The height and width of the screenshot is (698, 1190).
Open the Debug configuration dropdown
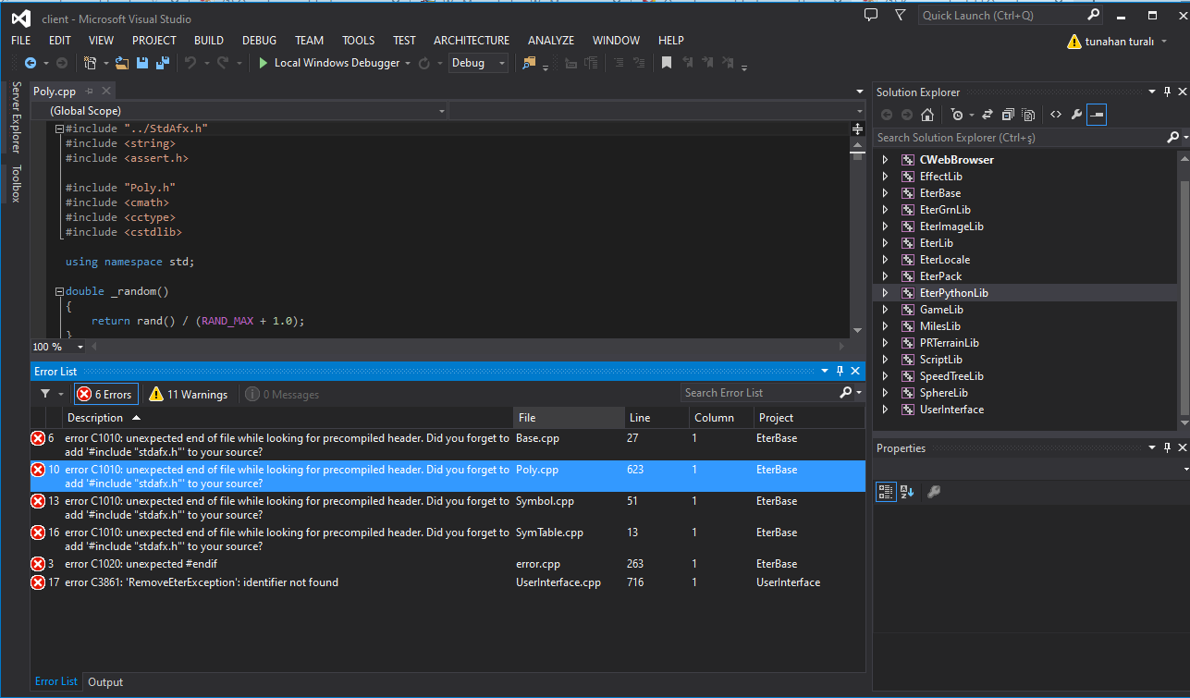pyautogui.click(x=478, y=63)
